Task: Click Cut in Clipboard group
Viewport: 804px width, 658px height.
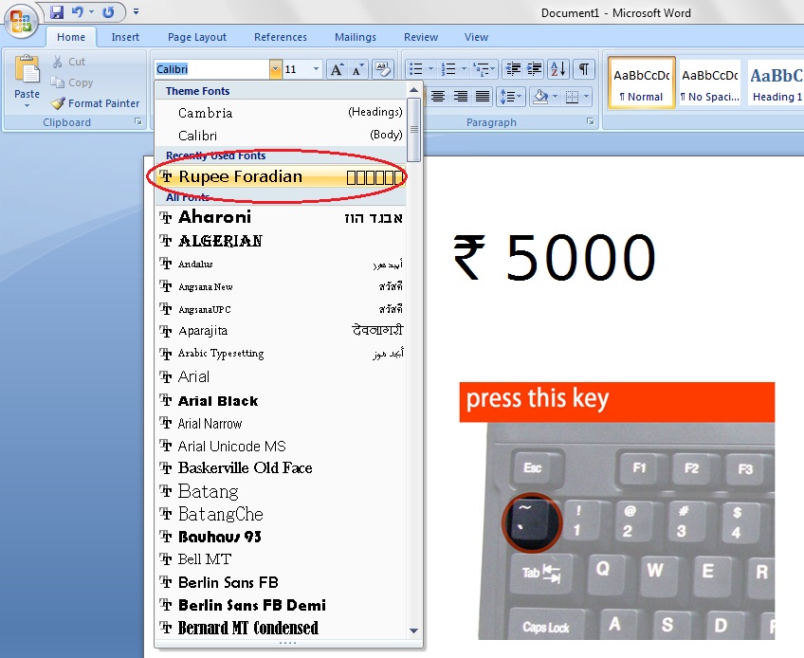Action: [68, 62]
